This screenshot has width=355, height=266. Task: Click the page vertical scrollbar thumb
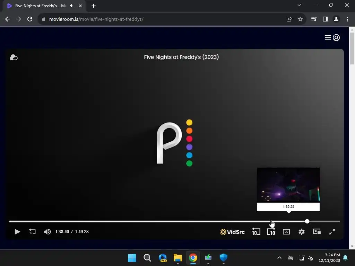[352, 48]
